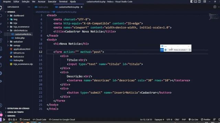The width and height of the screenshot is (220, 123).
Task: Open the notifications bell in status bar
Action: [x=219, y=120]
